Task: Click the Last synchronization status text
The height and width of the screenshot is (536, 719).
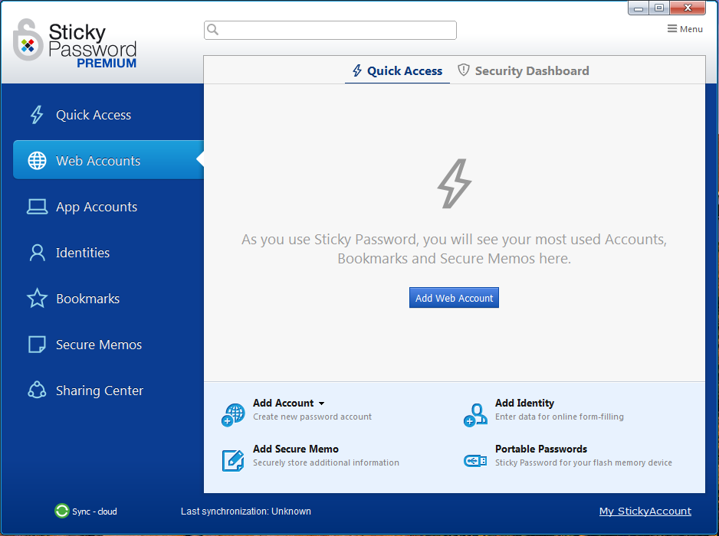Action: coord(245,511)
